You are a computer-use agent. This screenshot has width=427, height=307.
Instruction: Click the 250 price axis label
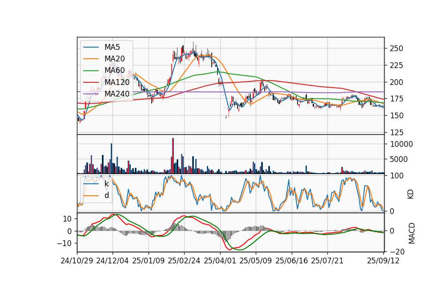point(396,48)
